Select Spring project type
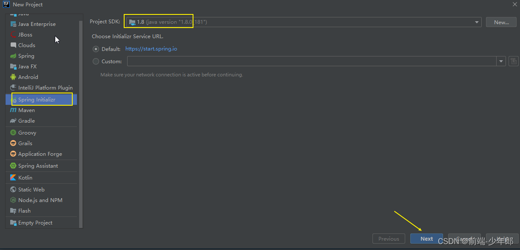 click(42, 56)
